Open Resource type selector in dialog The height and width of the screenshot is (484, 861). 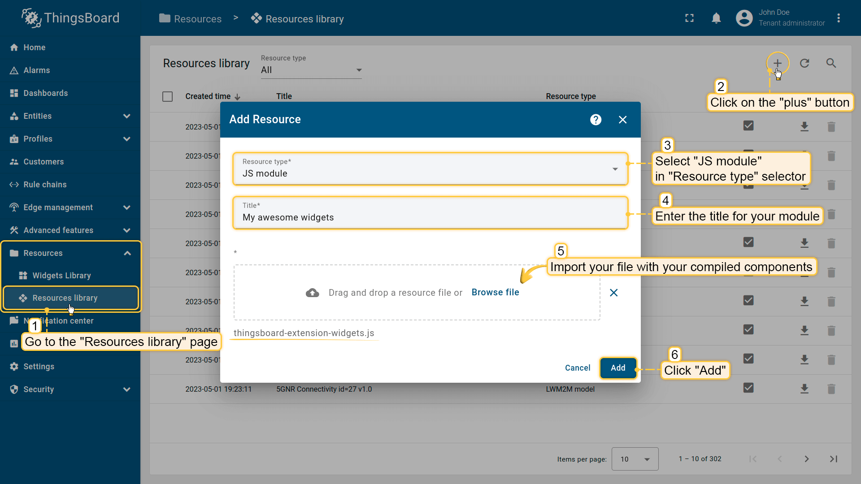click(430, 169)
